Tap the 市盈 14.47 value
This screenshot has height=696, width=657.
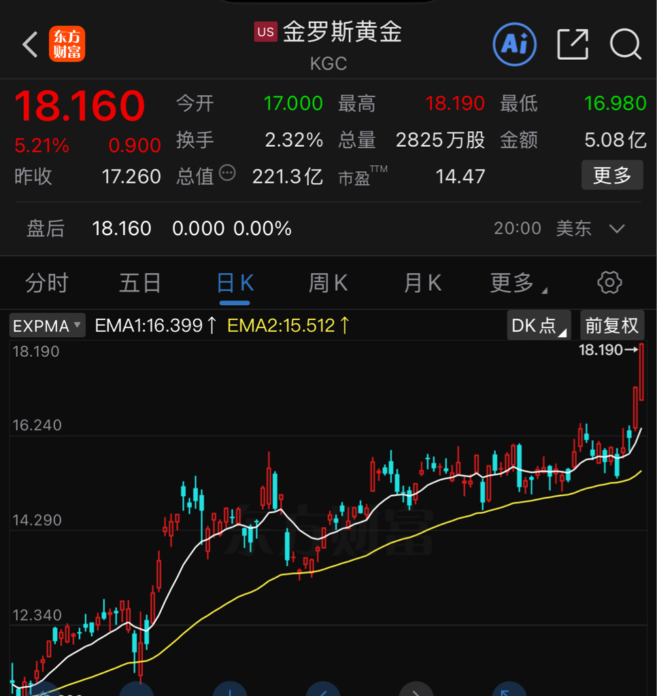[460, 177]
